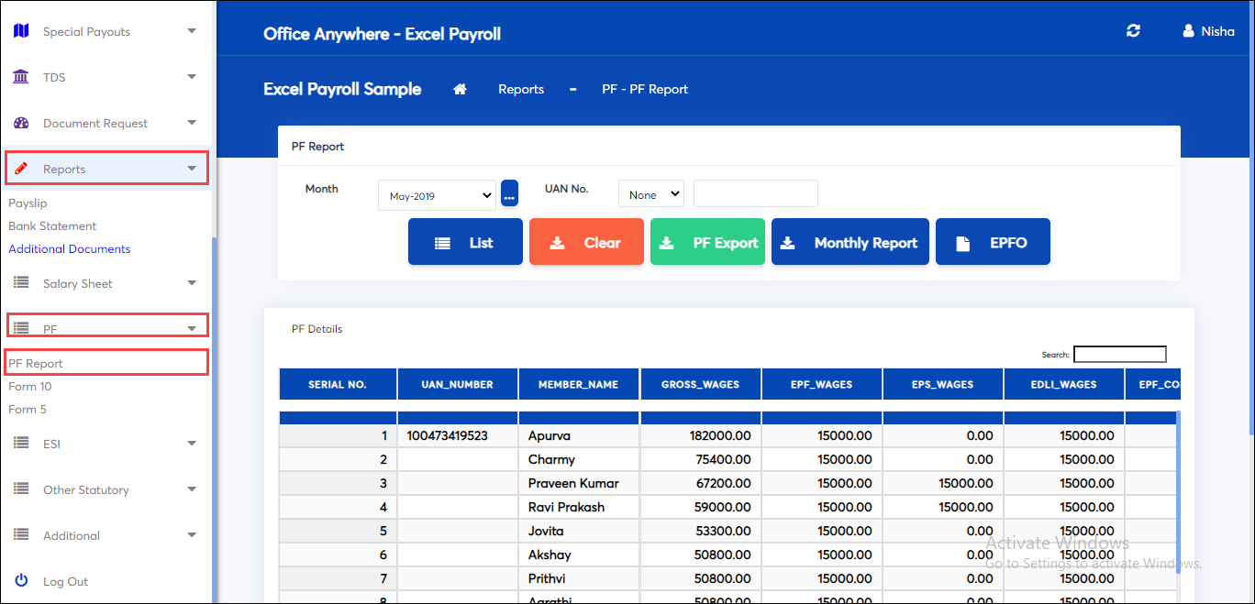Open the Bank Statement report

tap(52, 226)
